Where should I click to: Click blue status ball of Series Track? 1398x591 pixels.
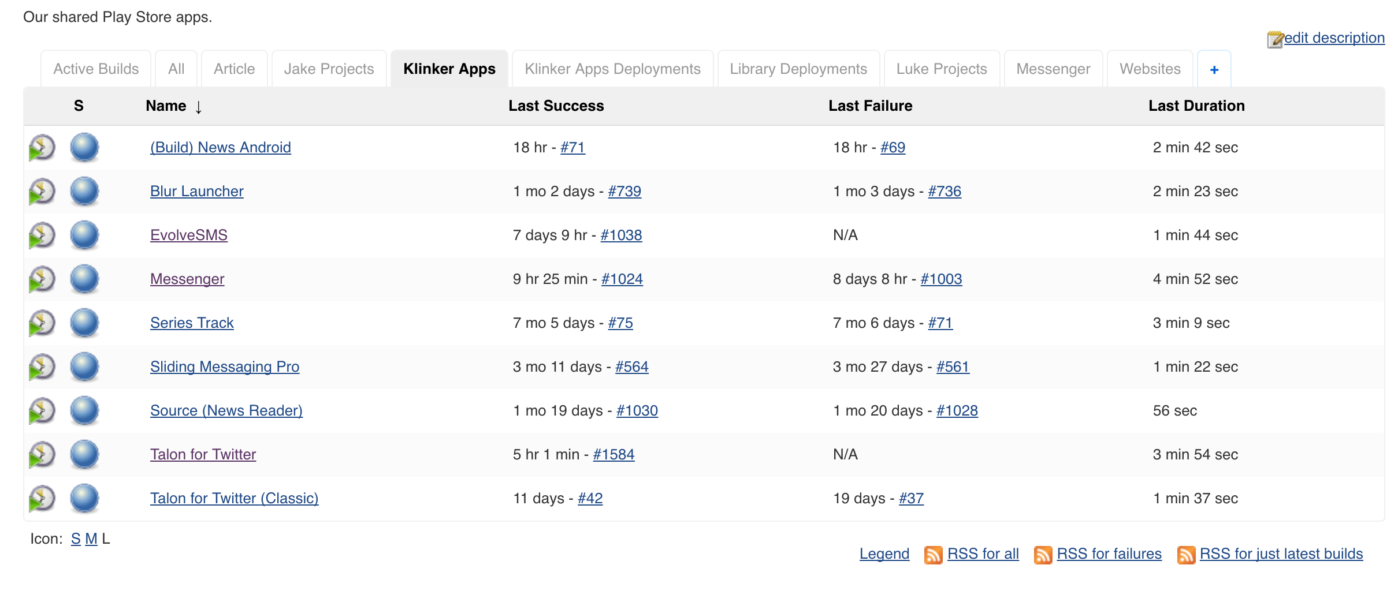pyautogui.click(x=84, y=323)
